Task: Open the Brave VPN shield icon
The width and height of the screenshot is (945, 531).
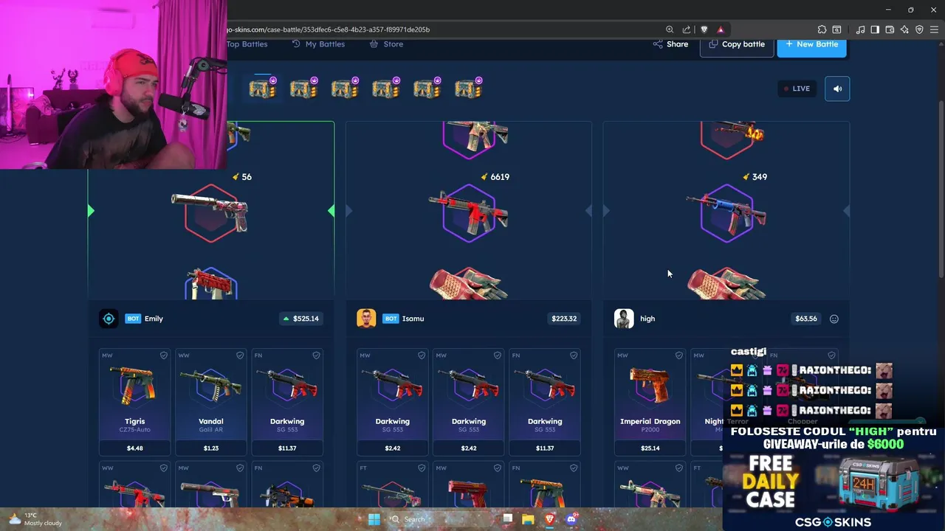Action: (x=919, y=29)
